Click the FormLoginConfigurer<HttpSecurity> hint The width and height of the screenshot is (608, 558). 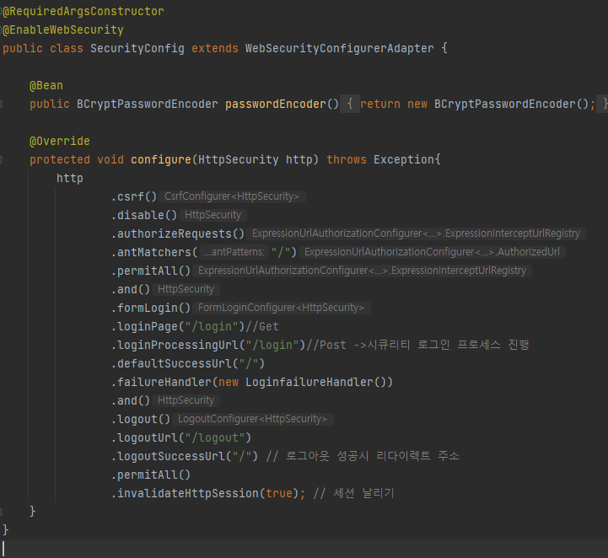pos(281,308)
